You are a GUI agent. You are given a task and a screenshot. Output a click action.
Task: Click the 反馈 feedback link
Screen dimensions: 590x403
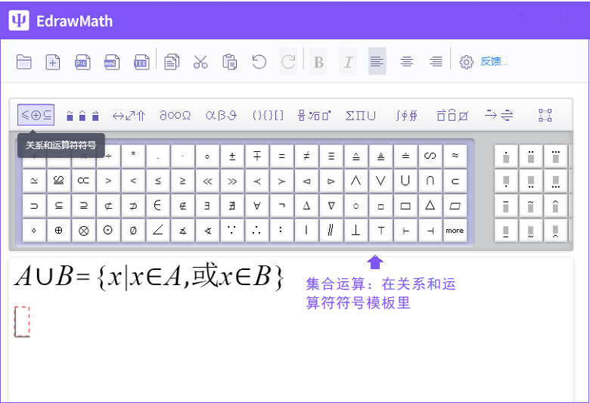coord(493,62)
